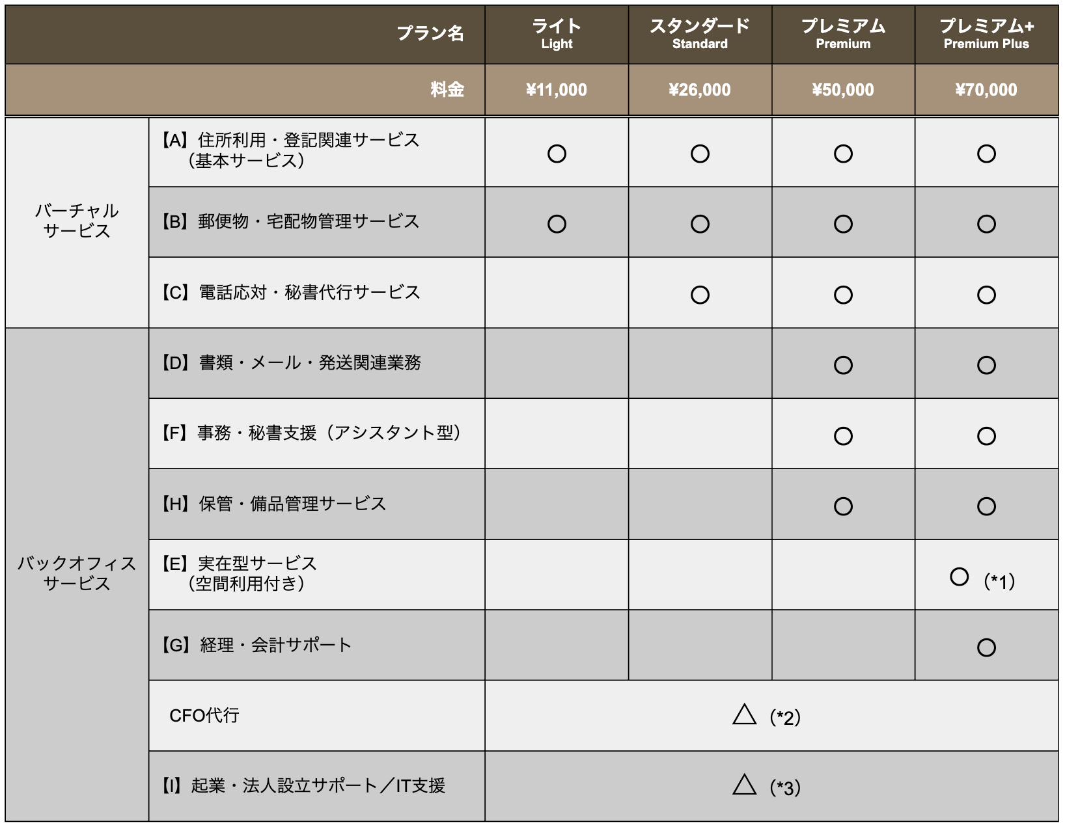Select the プレミアム+ Premium Plus header
This screenshot has height=829, width=1065.
986,34
